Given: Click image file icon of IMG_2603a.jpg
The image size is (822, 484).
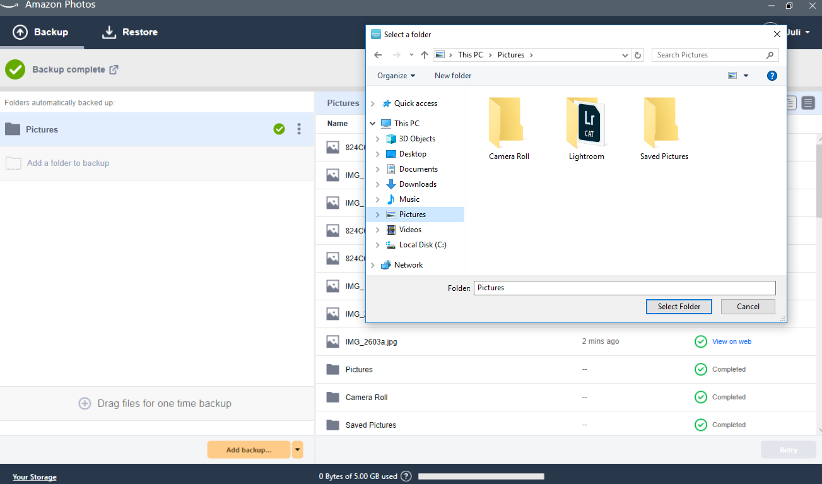Looking at the screenshot, I should 333,341.
